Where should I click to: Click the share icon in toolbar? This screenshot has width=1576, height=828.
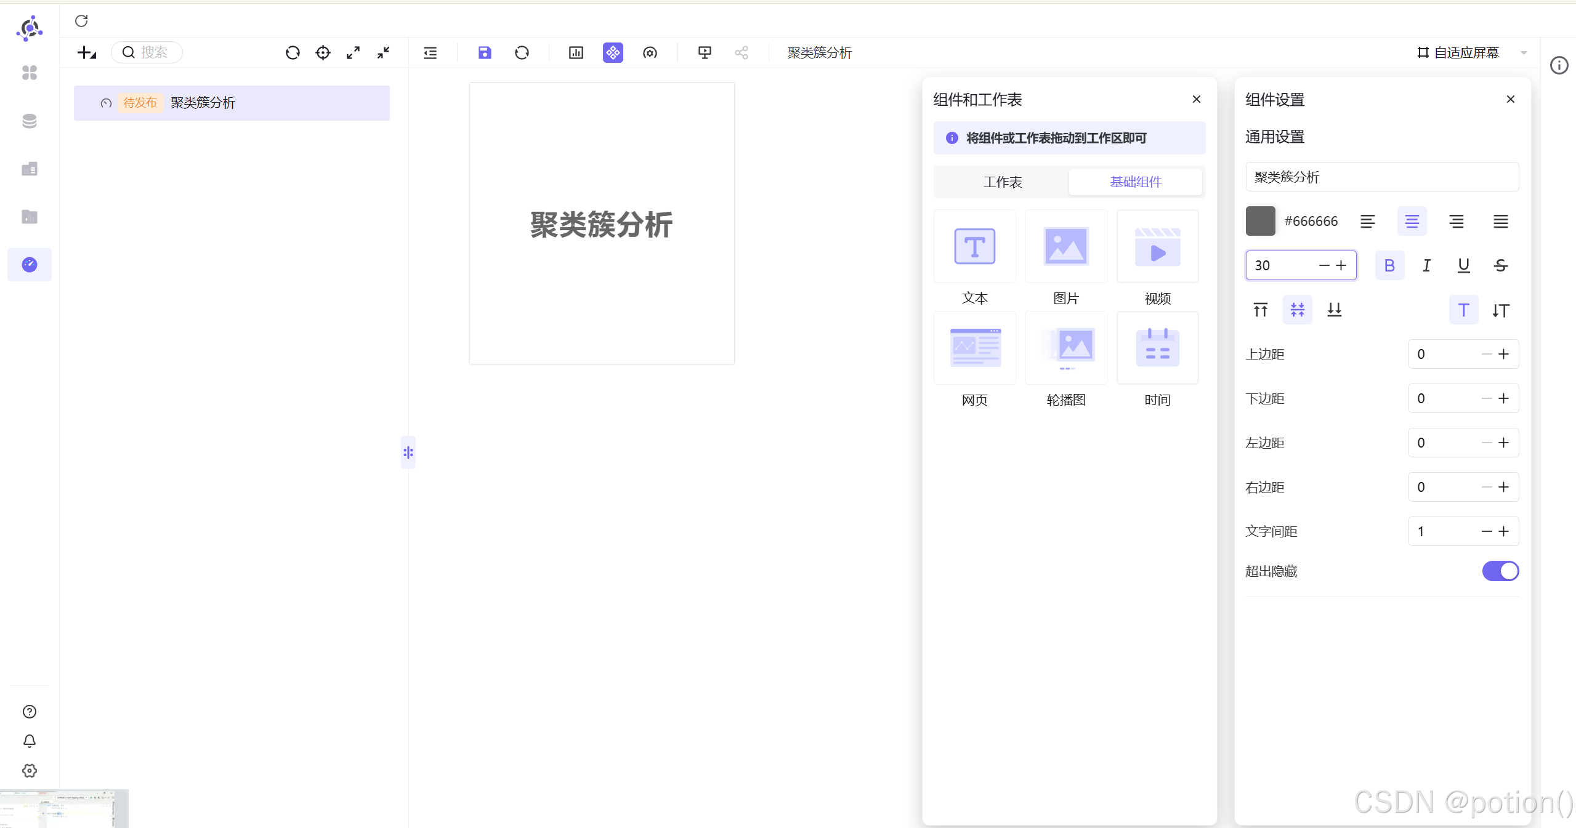[x=742, y=53]
